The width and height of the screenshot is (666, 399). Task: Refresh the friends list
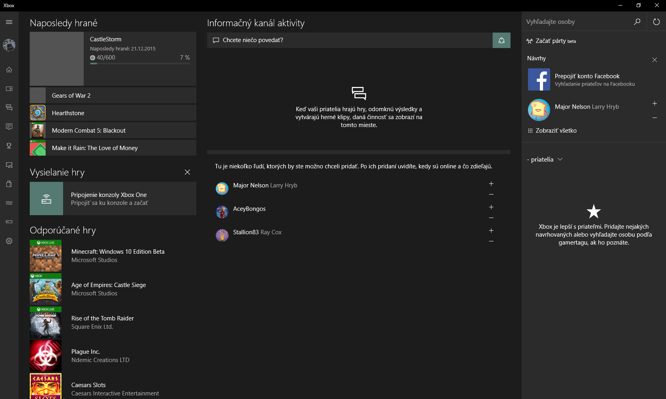pyautogui.click(x=656, y=22)
